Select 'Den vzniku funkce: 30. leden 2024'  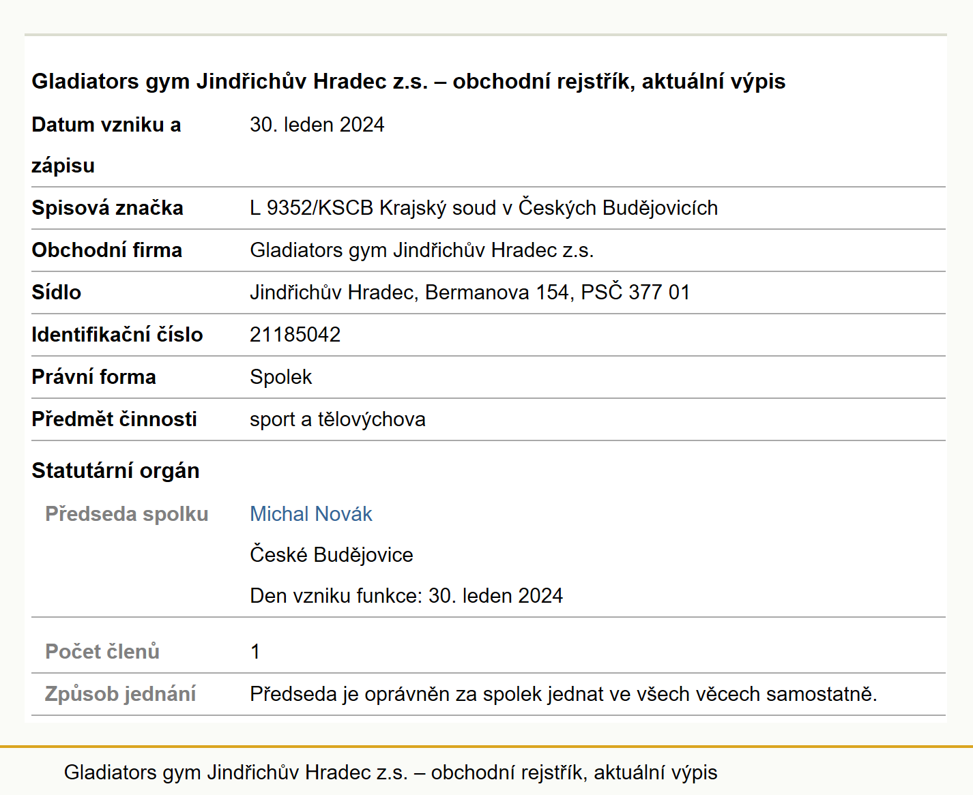(406, 596)
